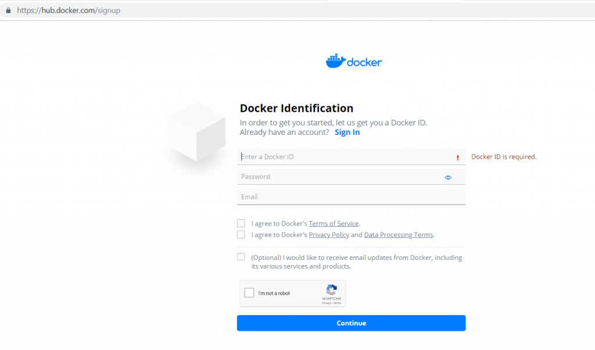Open the Terms of Service link
Image resolution: width=595 pixels, height=350 pixels.
[x=334, y=223]
